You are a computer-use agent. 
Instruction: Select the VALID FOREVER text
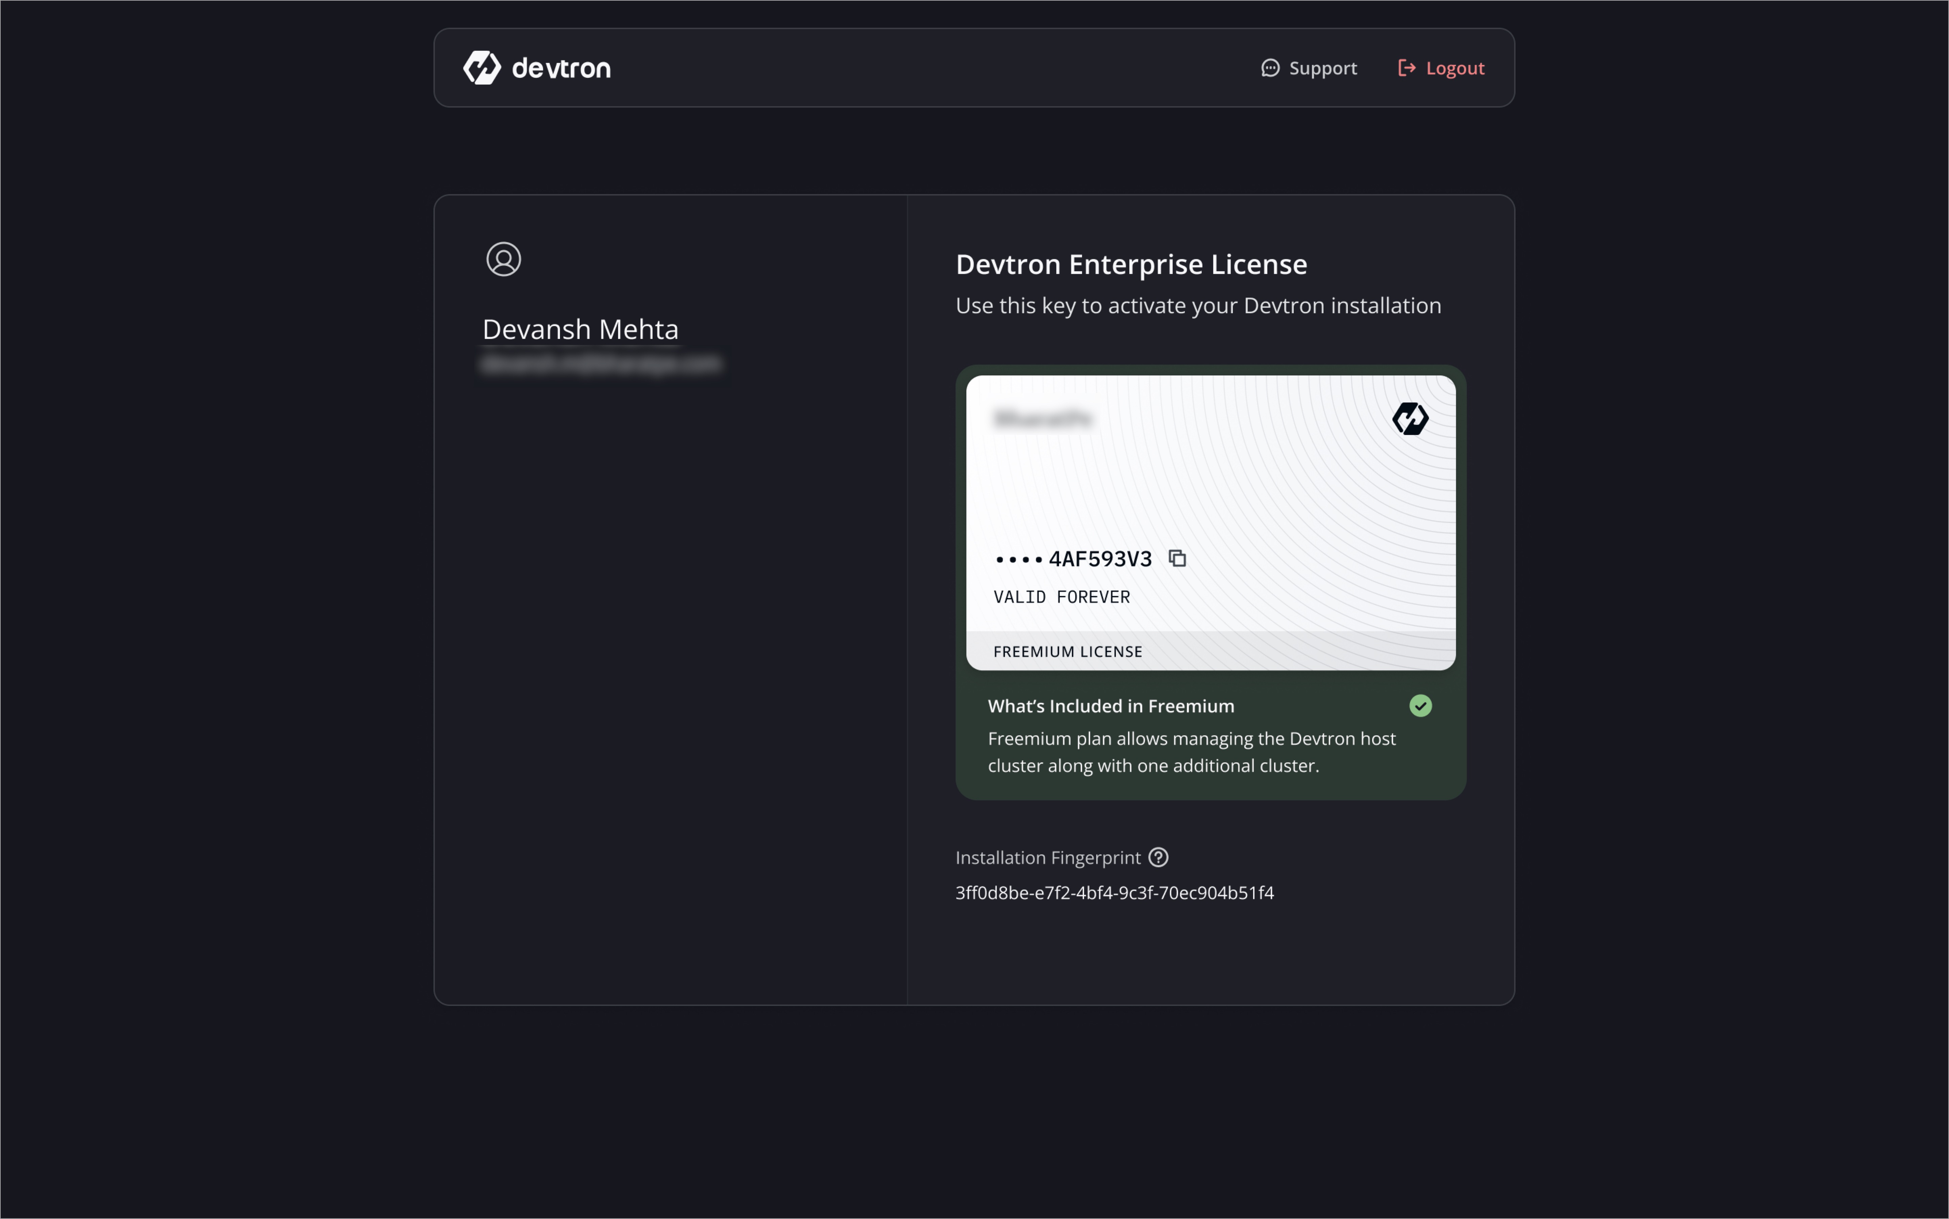1061,597
